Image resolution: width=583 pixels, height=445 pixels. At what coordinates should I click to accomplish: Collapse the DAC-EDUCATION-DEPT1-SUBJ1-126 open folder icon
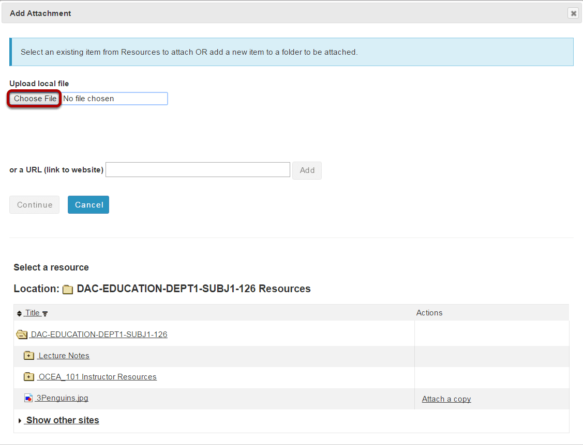click(22, 335)
